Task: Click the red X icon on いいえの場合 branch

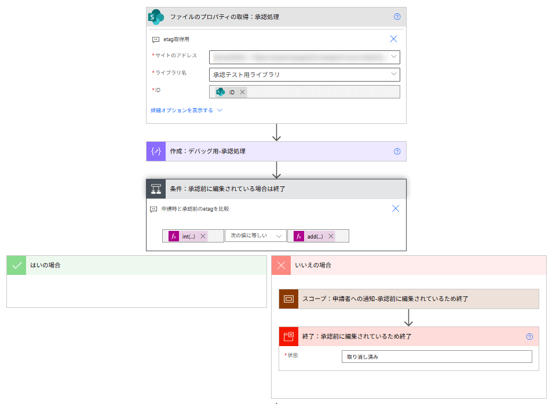Action: point(281,265)
